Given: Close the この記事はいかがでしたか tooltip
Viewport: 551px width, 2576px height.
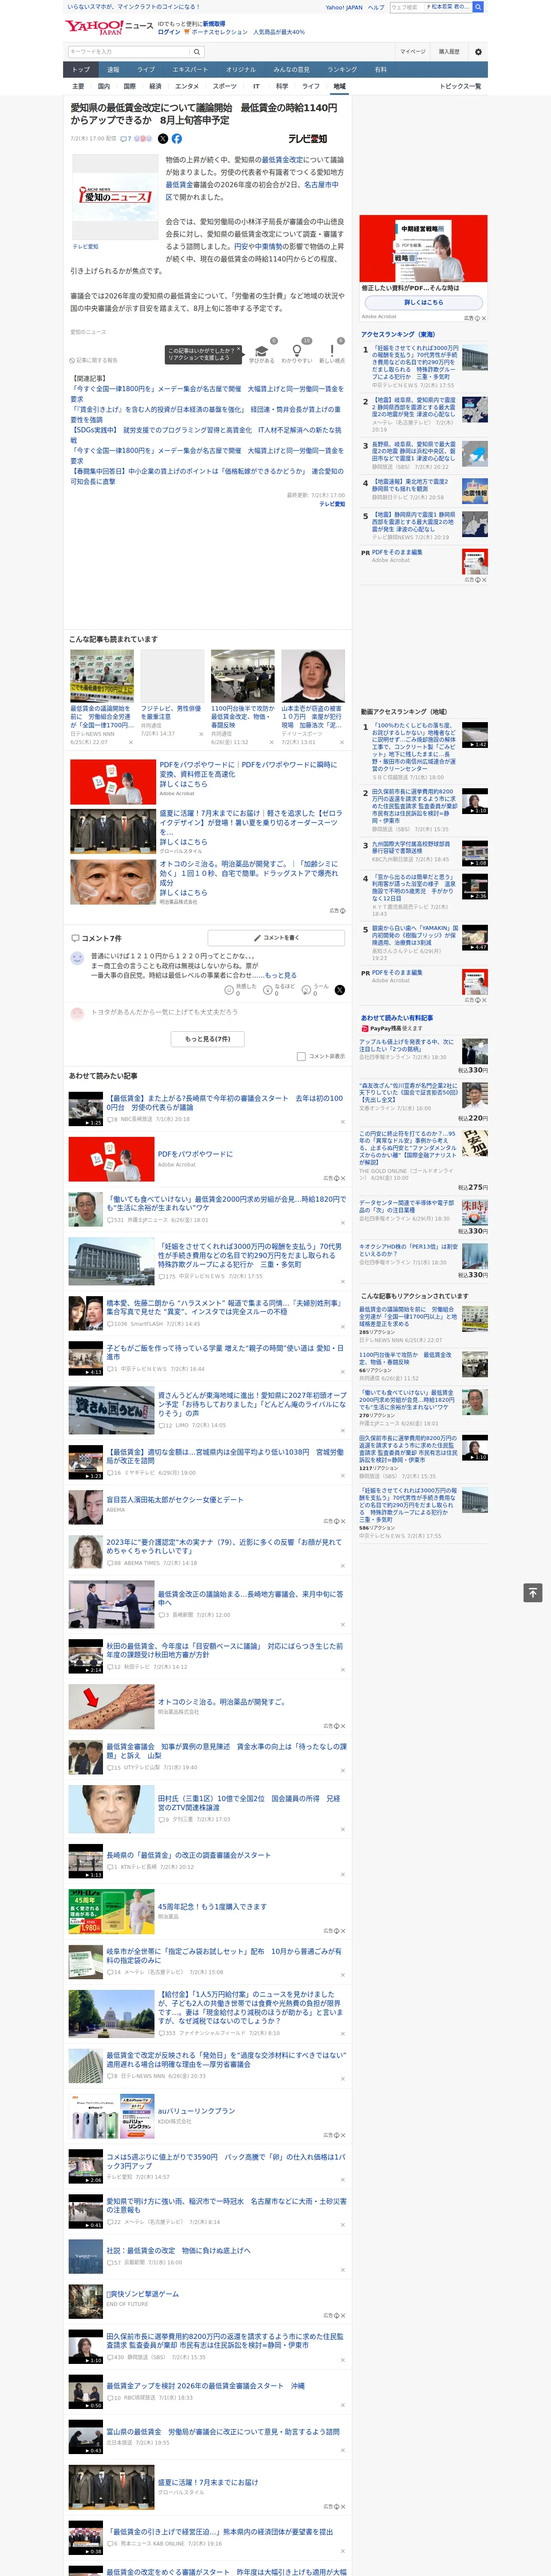Looking at the screenshot, I should pos(239,350).
